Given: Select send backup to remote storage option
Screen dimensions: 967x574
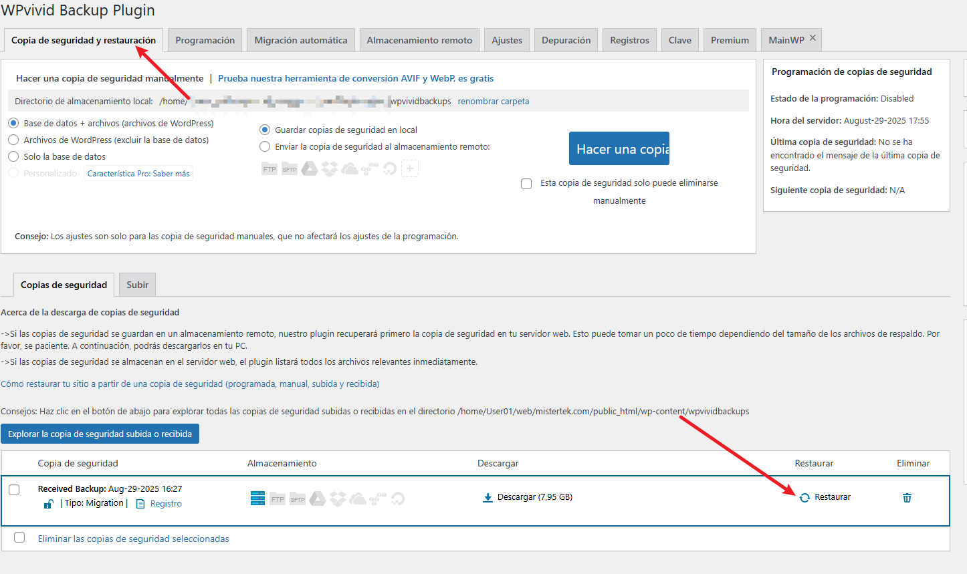Looking at the screenshot, I should (x=265, y=146).
